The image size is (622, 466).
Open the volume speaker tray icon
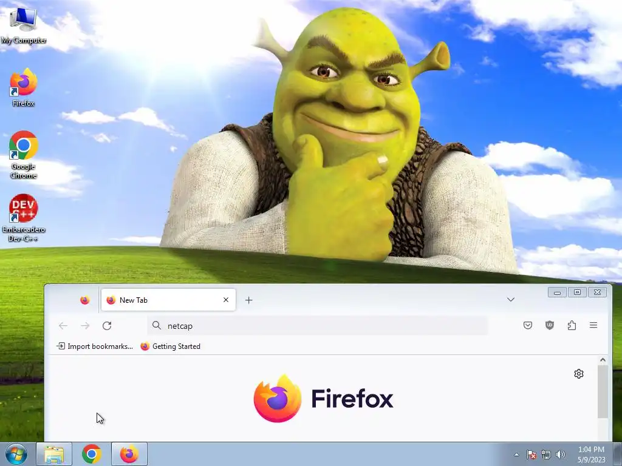tap(561, 454)
